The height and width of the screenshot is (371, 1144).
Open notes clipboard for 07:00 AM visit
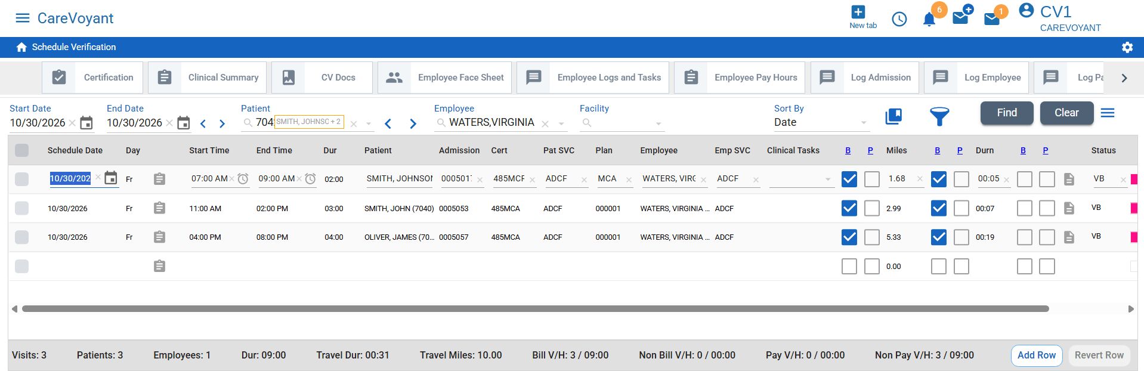tap(159, 179)
